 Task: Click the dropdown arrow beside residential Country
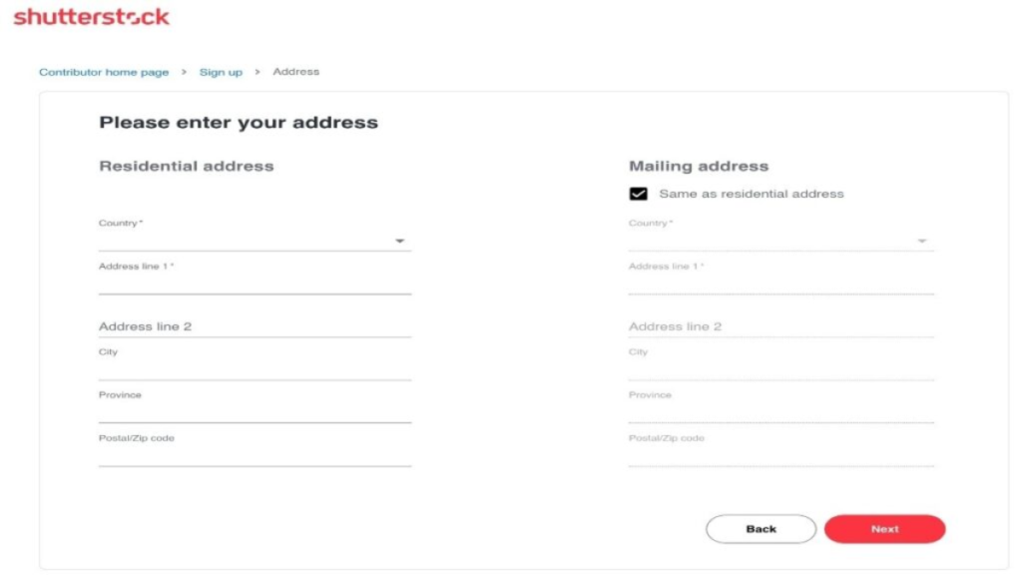click(x=400, y=240)
